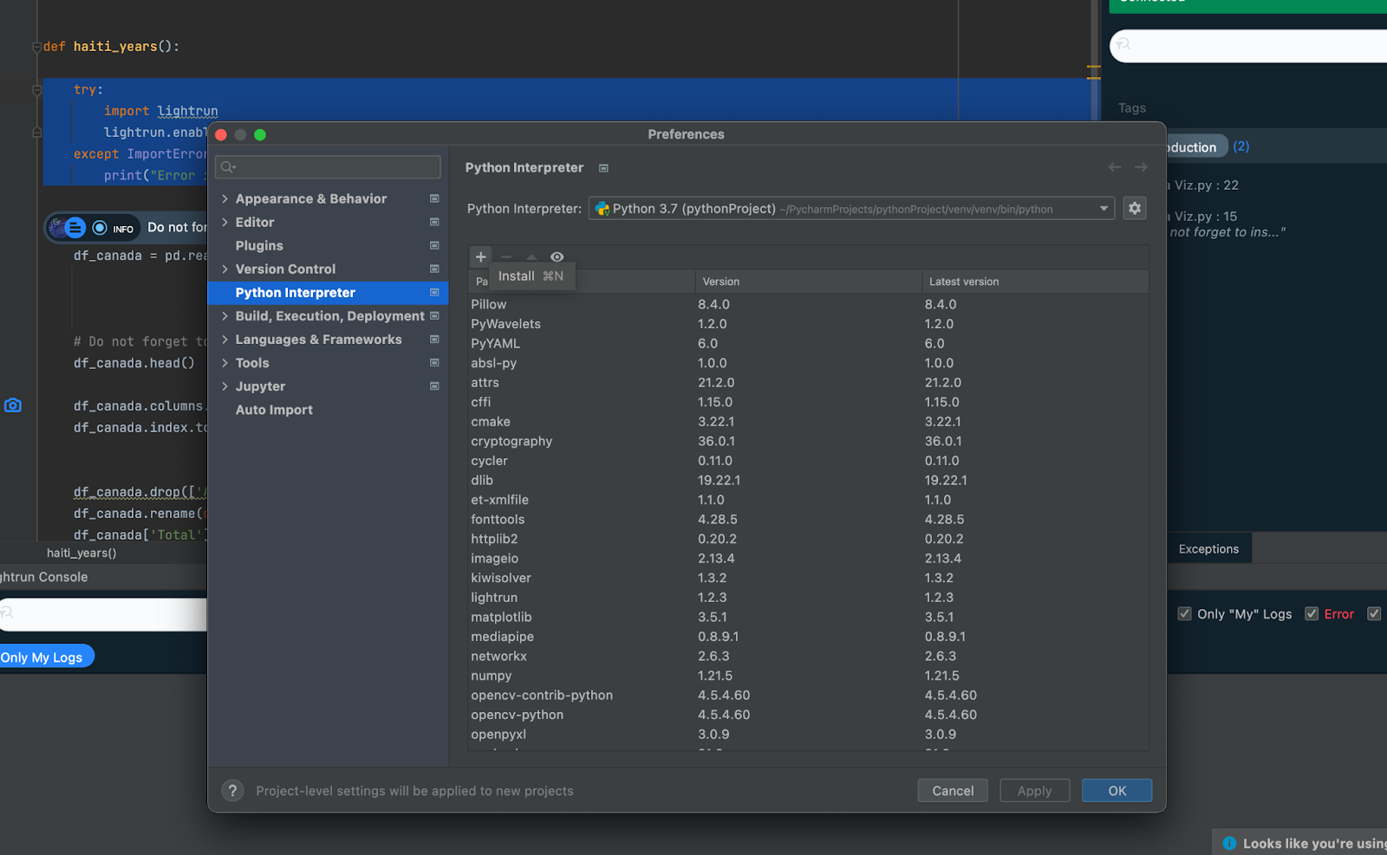Click the project icon on Tools row

[434, 362]
